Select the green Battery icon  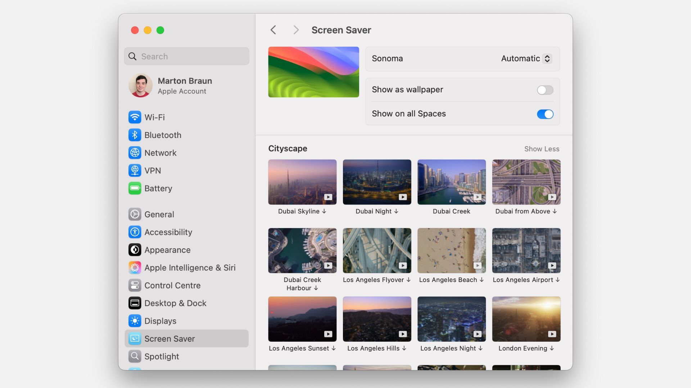pos(135,188)
